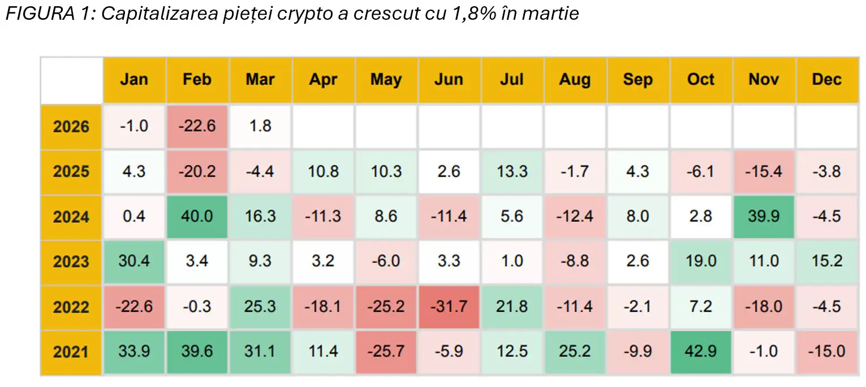Select the 40.0 cell in February 2024
This screenshot has width=866, height=387.
[x=197, y=216]
